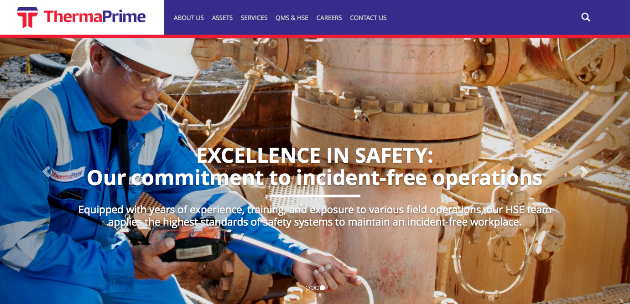Open the ABOUT US menu
Screen dimensions: 630x304
(189, 18)
